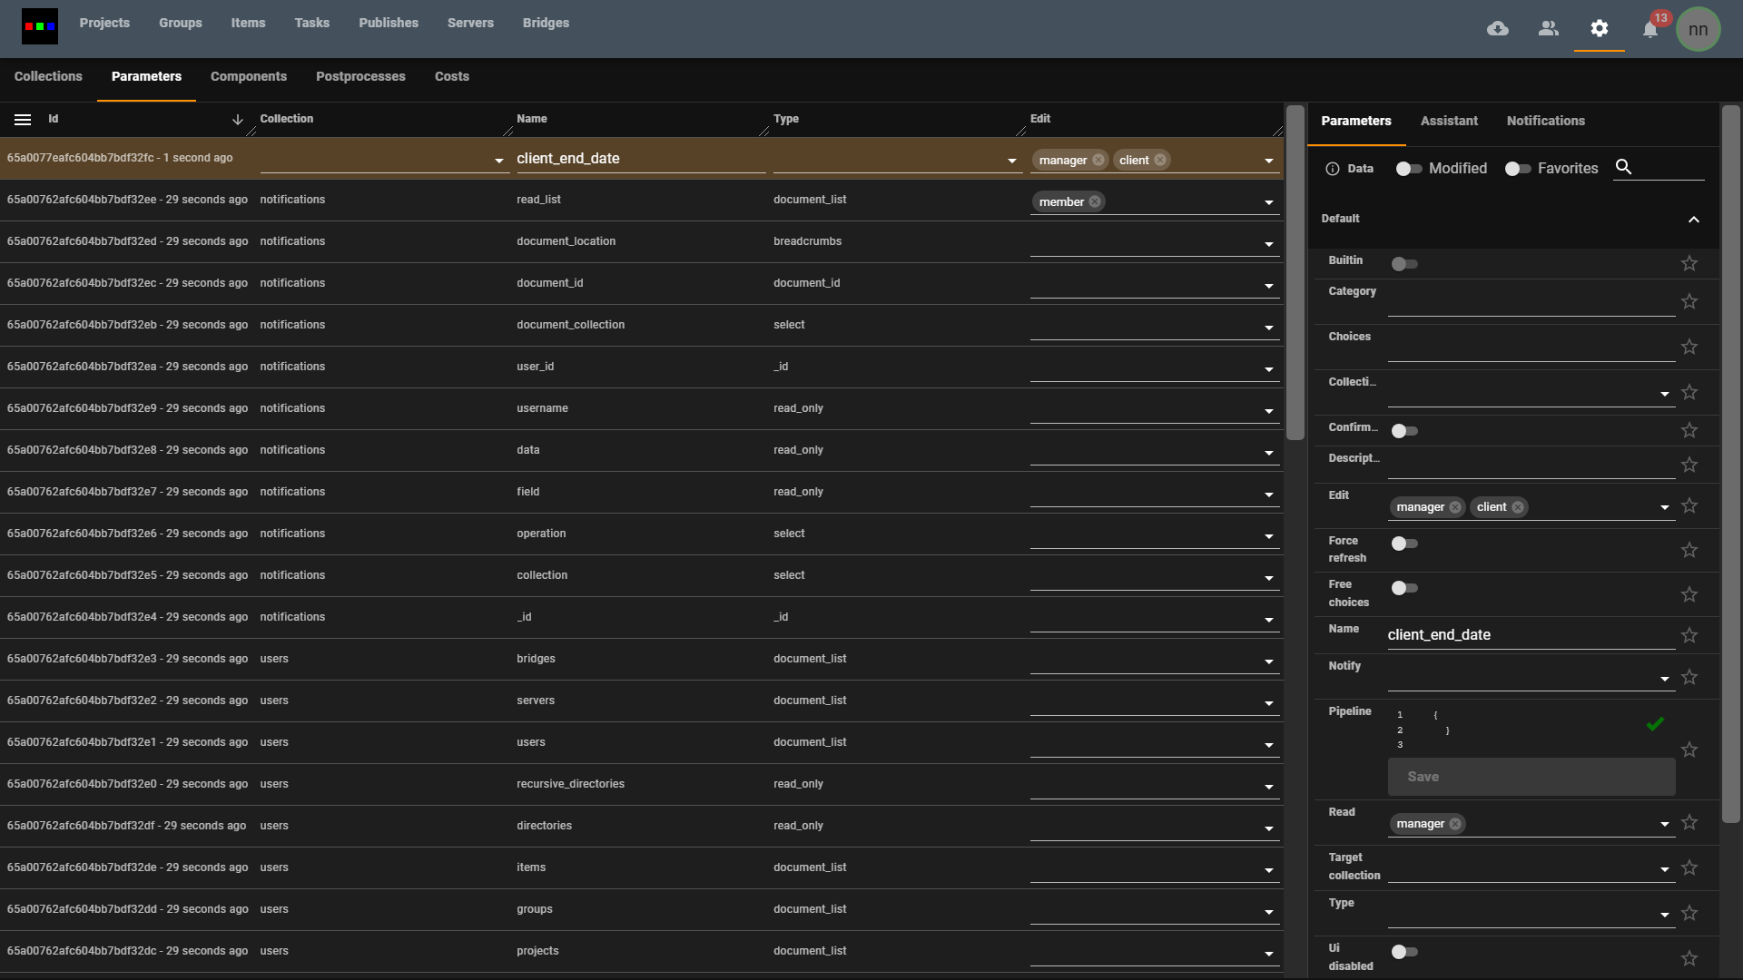Open the Publishes menu
Screen dimensions: 1743x980
389,23
